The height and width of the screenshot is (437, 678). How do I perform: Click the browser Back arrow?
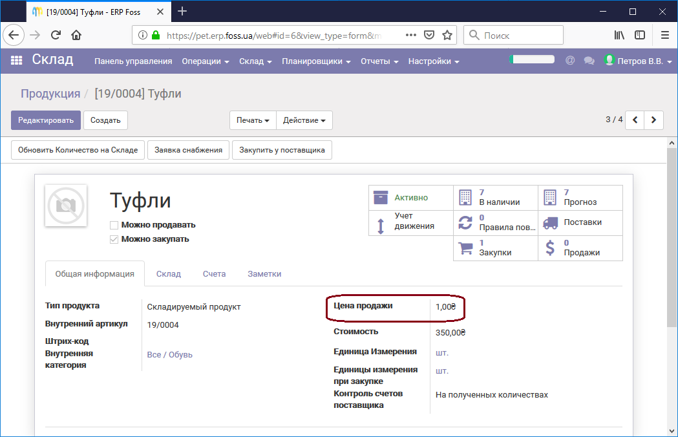pos(14,35)
